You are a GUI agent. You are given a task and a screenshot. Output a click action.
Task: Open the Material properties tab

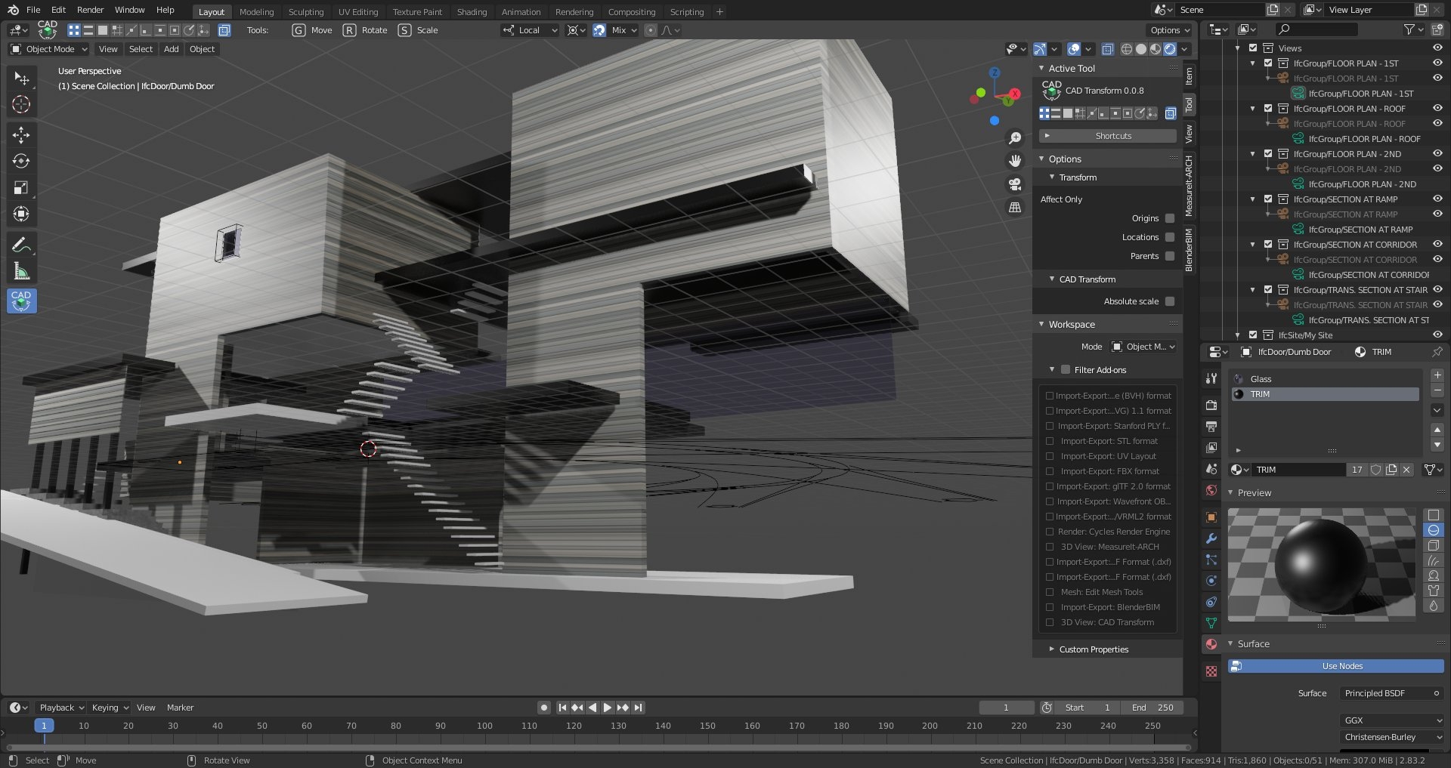coord(1211,643)
